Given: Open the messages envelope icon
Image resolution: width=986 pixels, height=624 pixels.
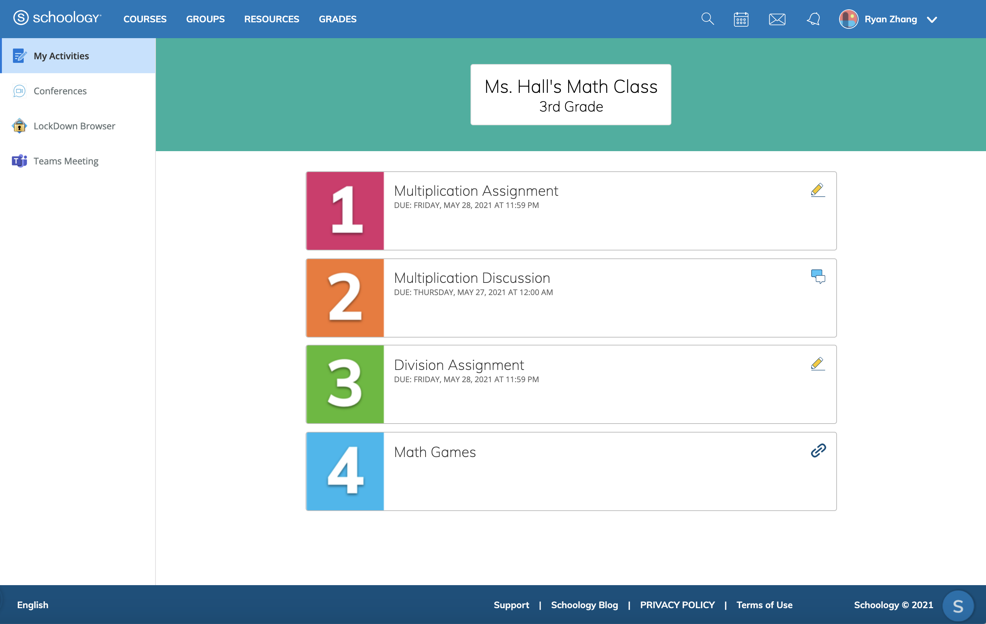Looking at the screenshot, I should click(777, 19).
